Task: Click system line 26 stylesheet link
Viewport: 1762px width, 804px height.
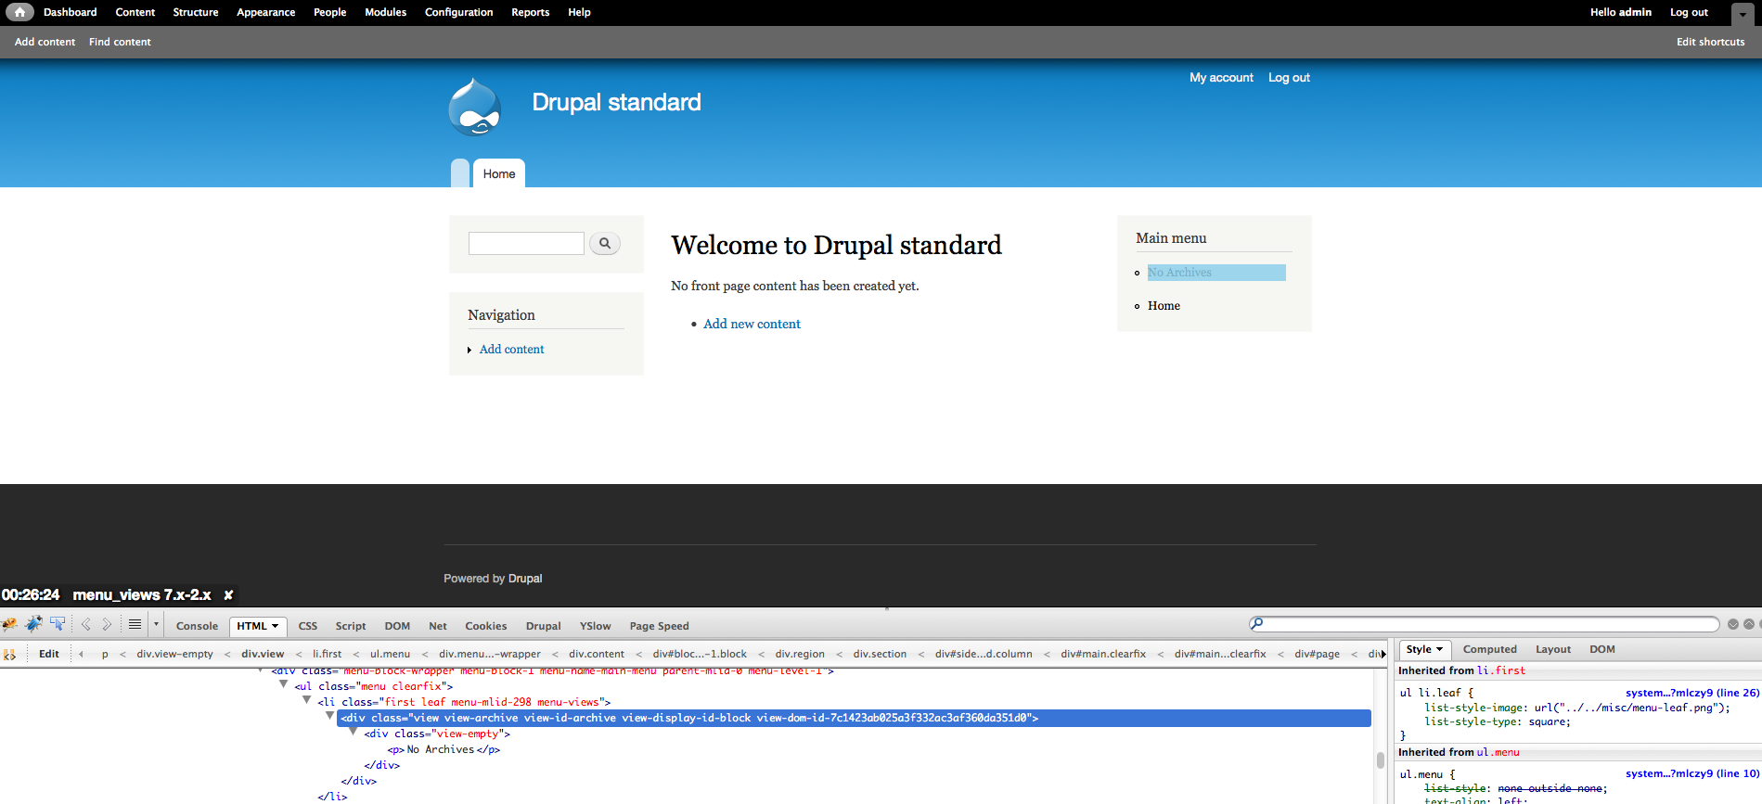Action: click(x=1691, y=693)
